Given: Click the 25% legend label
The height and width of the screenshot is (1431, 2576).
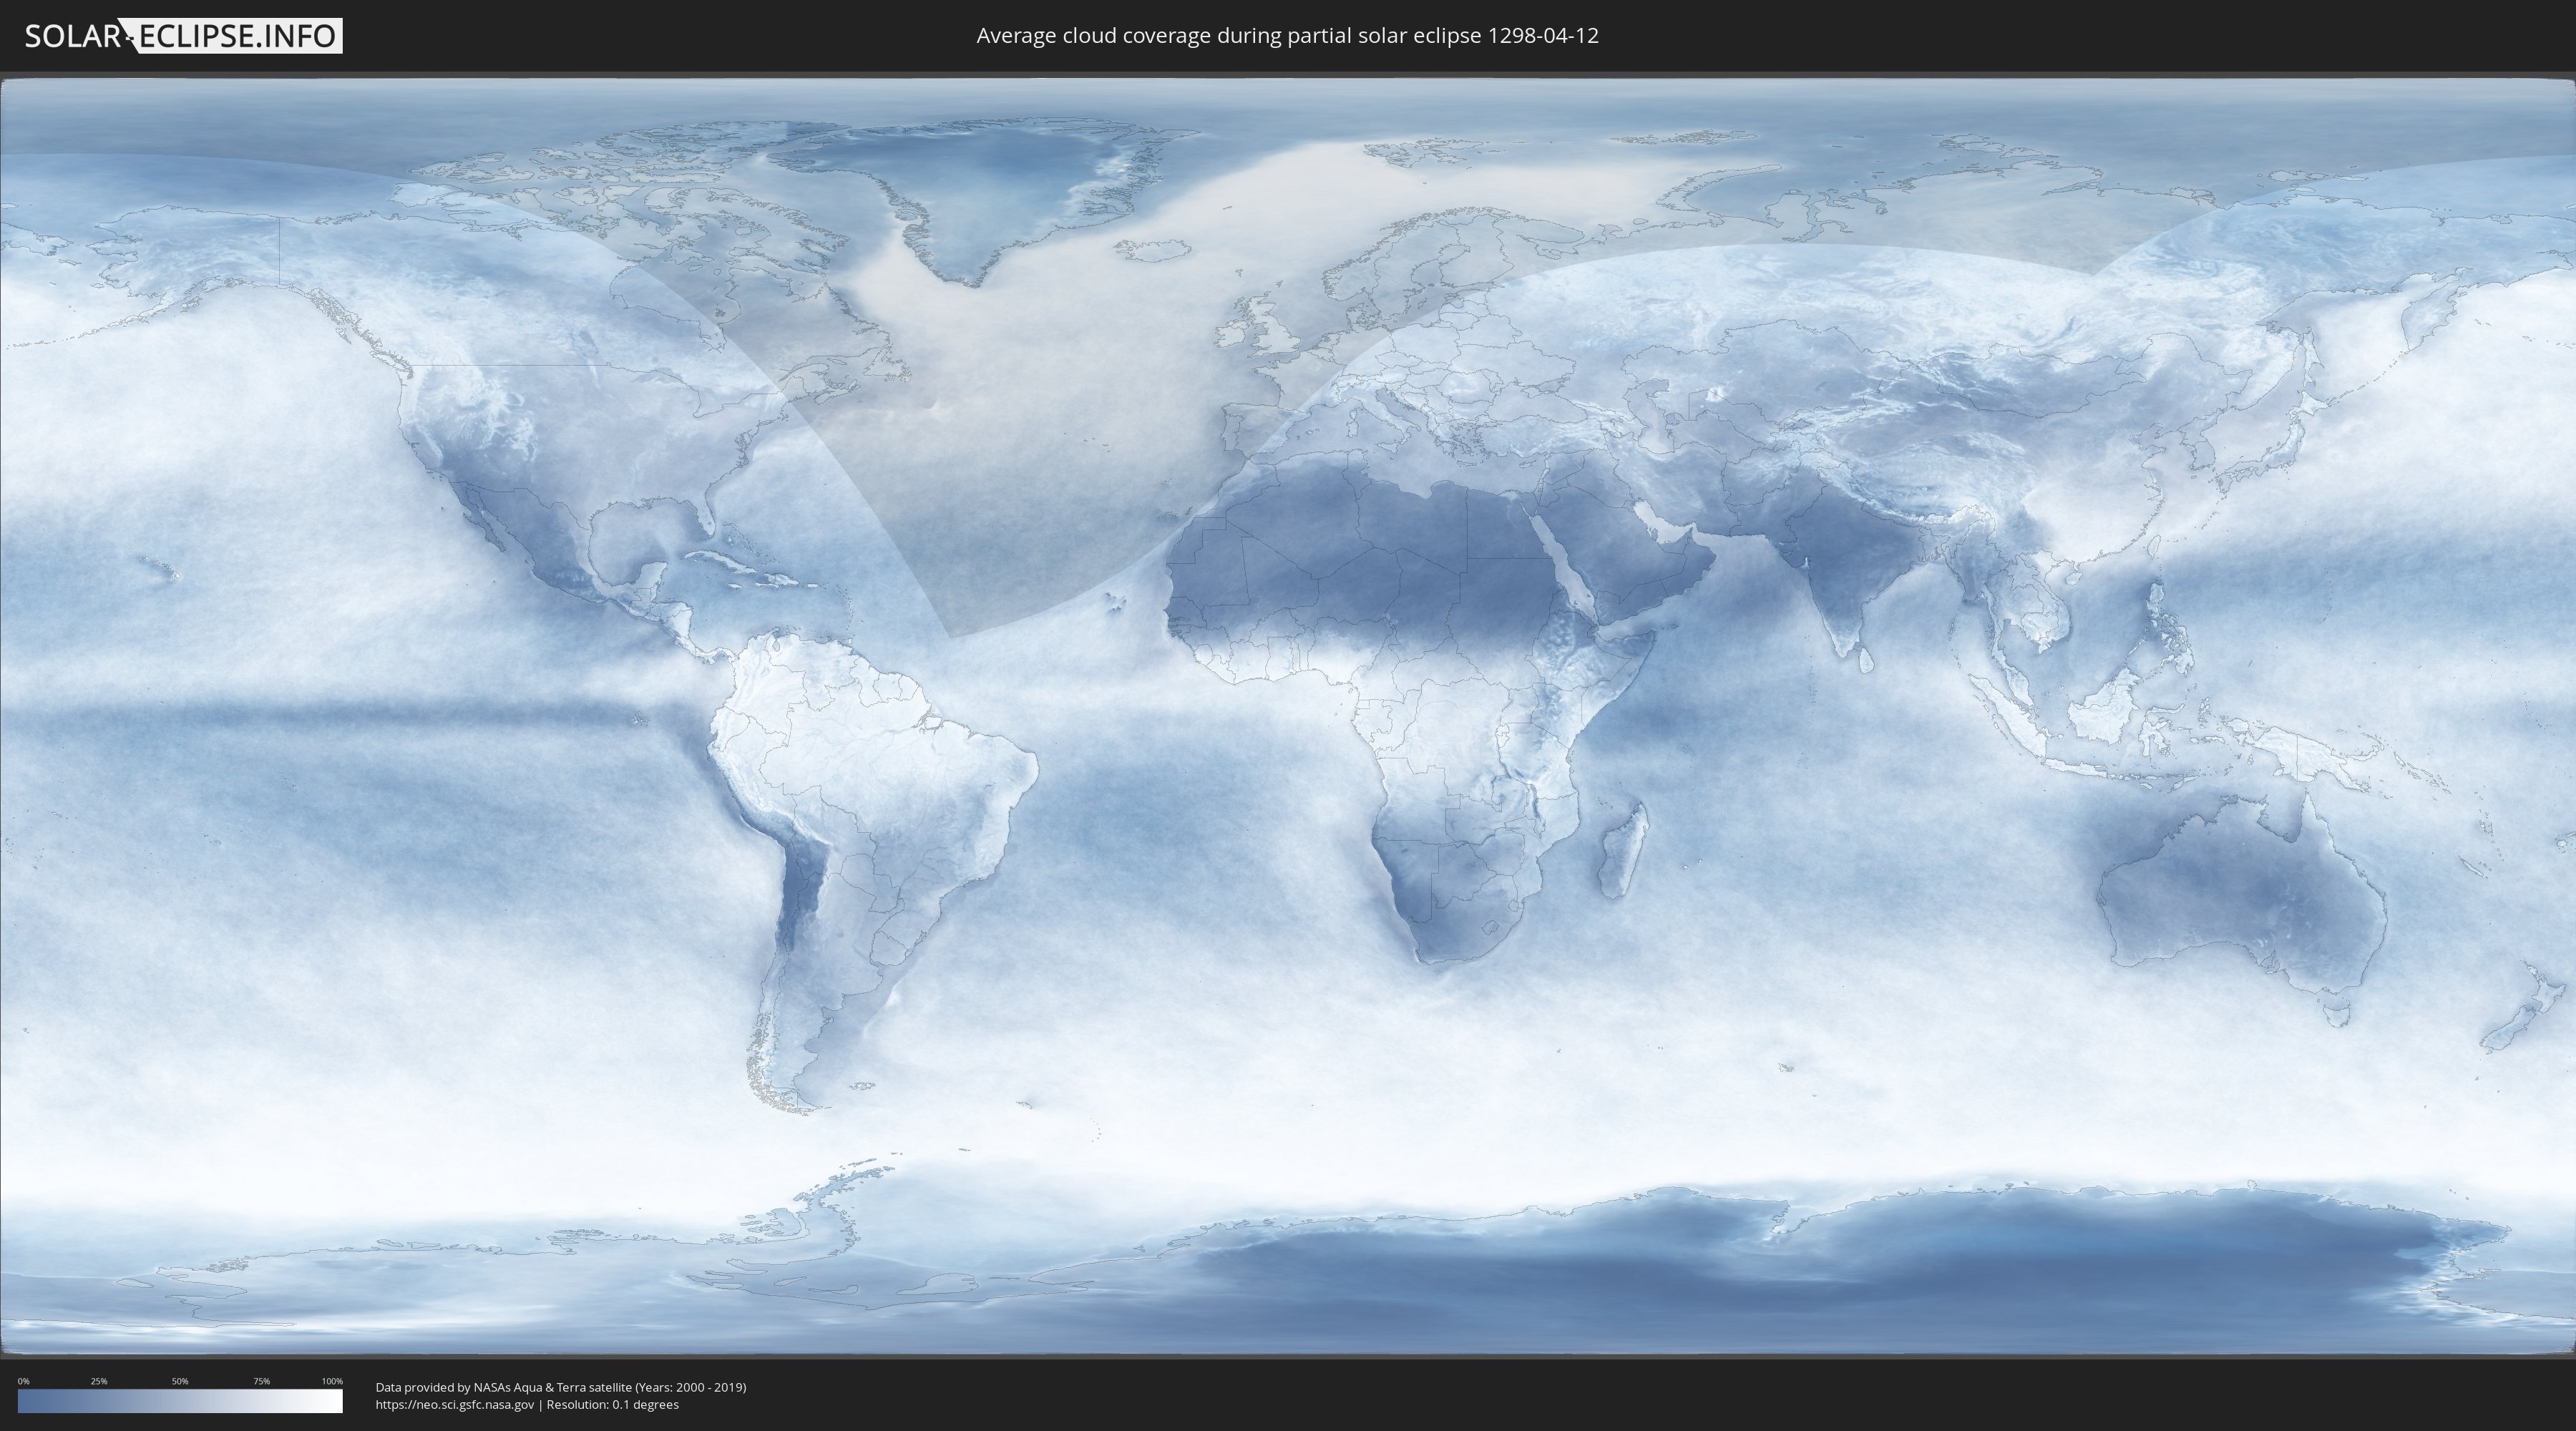Looking at the screenshot, I should pos(99,1381).
